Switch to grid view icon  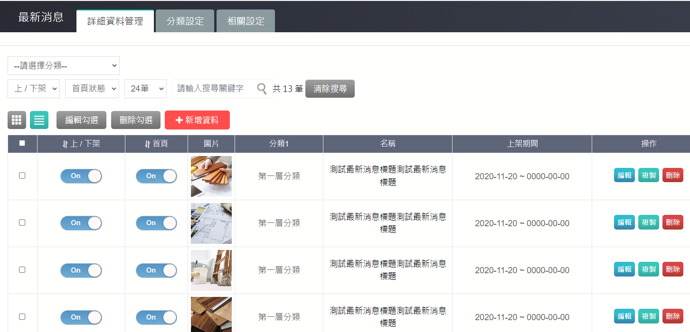coord(17,120)
